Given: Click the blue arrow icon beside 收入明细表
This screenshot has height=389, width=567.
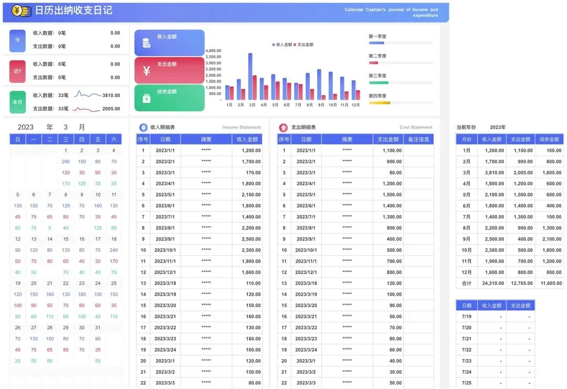Looking at the screenshot, I should tap(143, 127).
